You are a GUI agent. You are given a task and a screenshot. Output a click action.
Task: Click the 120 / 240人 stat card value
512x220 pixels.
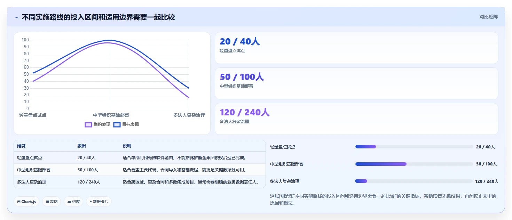point(245,112)
